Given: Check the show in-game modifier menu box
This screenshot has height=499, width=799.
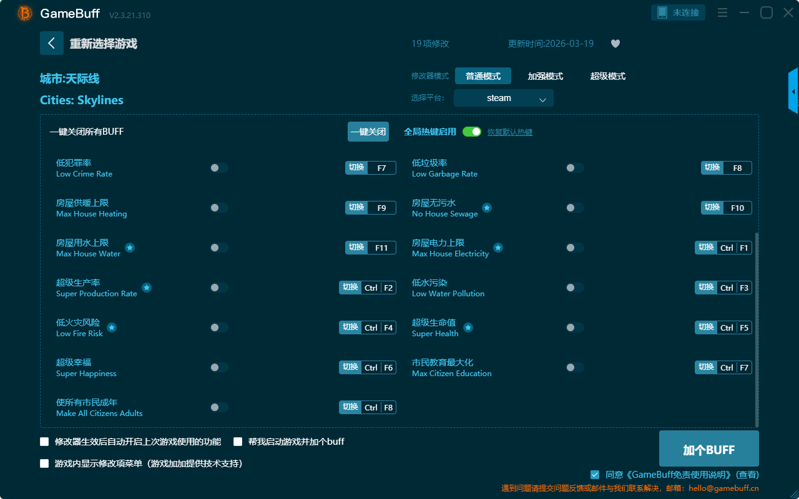Looking at the screenshot, I should [x=44, y=463].
